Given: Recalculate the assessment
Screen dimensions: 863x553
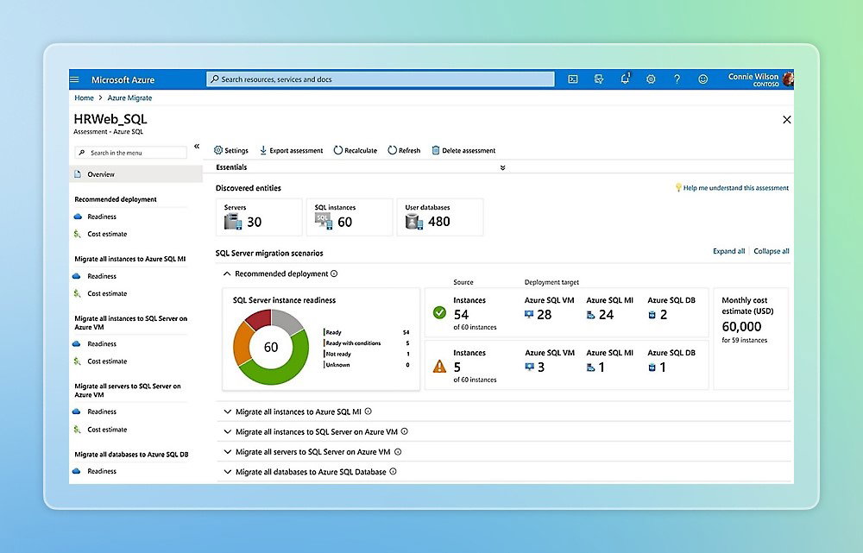Looking at the screenshot, I should coord(355,150).
